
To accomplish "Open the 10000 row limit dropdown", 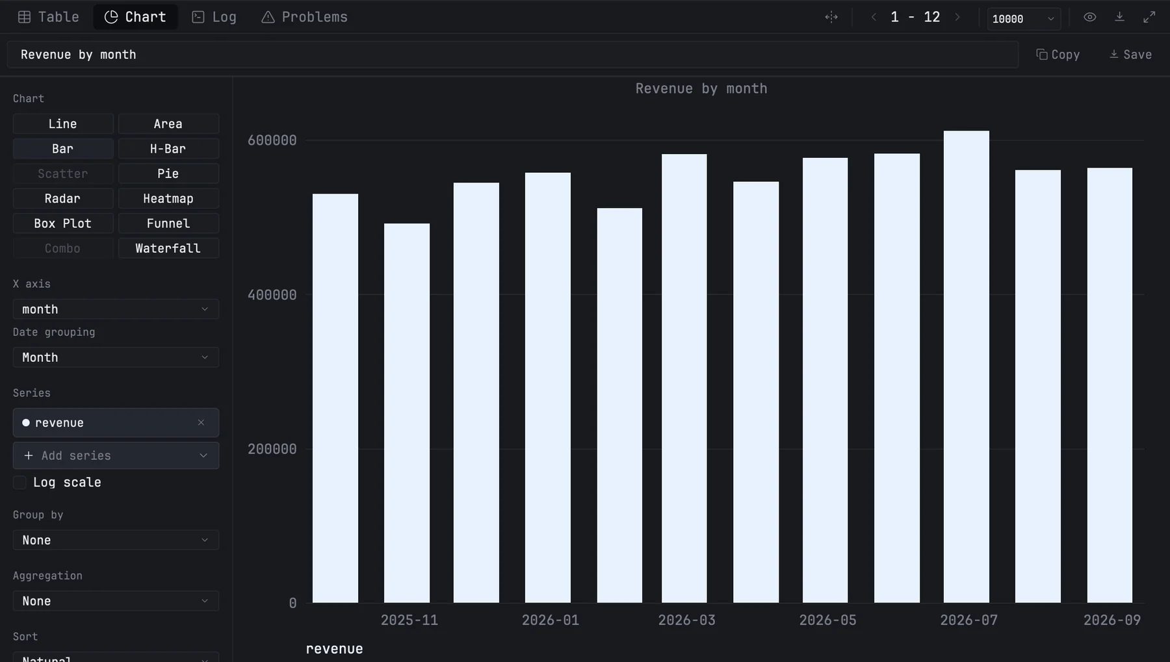I will point(1023,19).
